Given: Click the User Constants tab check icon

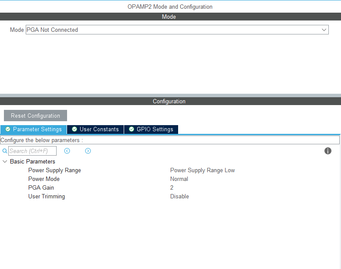Looking at the screenshot, I should [74, 129].
